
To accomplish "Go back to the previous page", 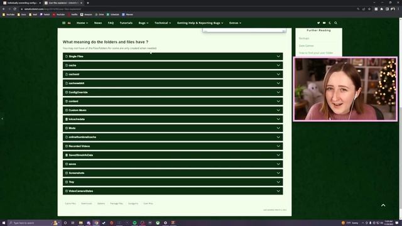I will 4,9.
